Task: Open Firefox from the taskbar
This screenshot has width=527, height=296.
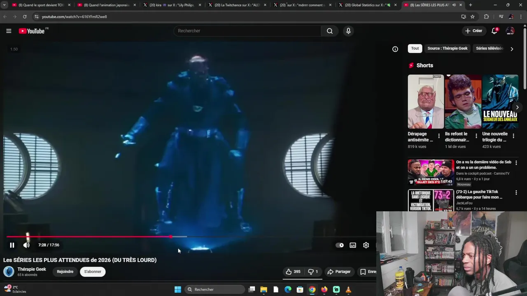Action: [x=324, y=289]
